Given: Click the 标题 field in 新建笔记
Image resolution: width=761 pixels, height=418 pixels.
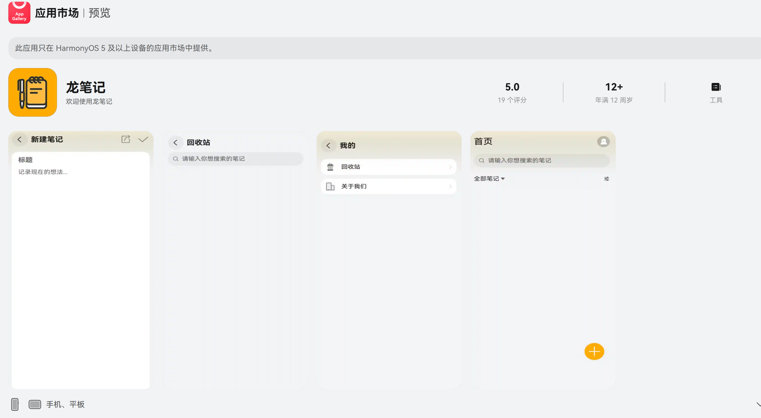Looking at the screenshot, I should coord(25,160).
